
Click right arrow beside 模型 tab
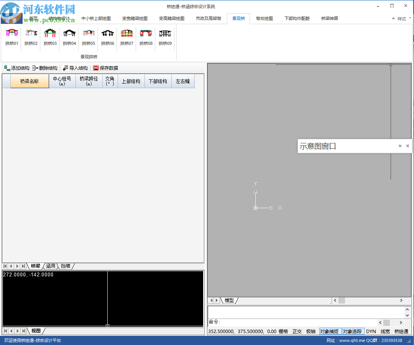pyautogui.click(x=217, y=301)
